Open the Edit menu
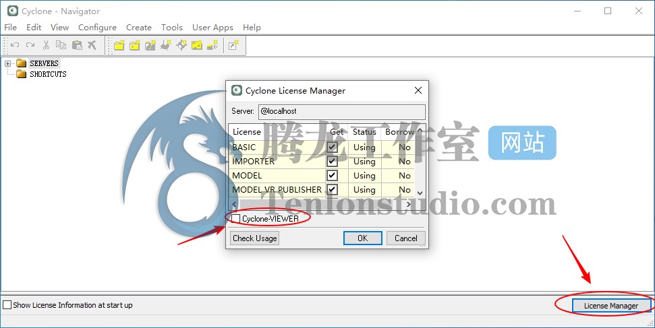This screenshot has width=655, height=328. (34, 28)
